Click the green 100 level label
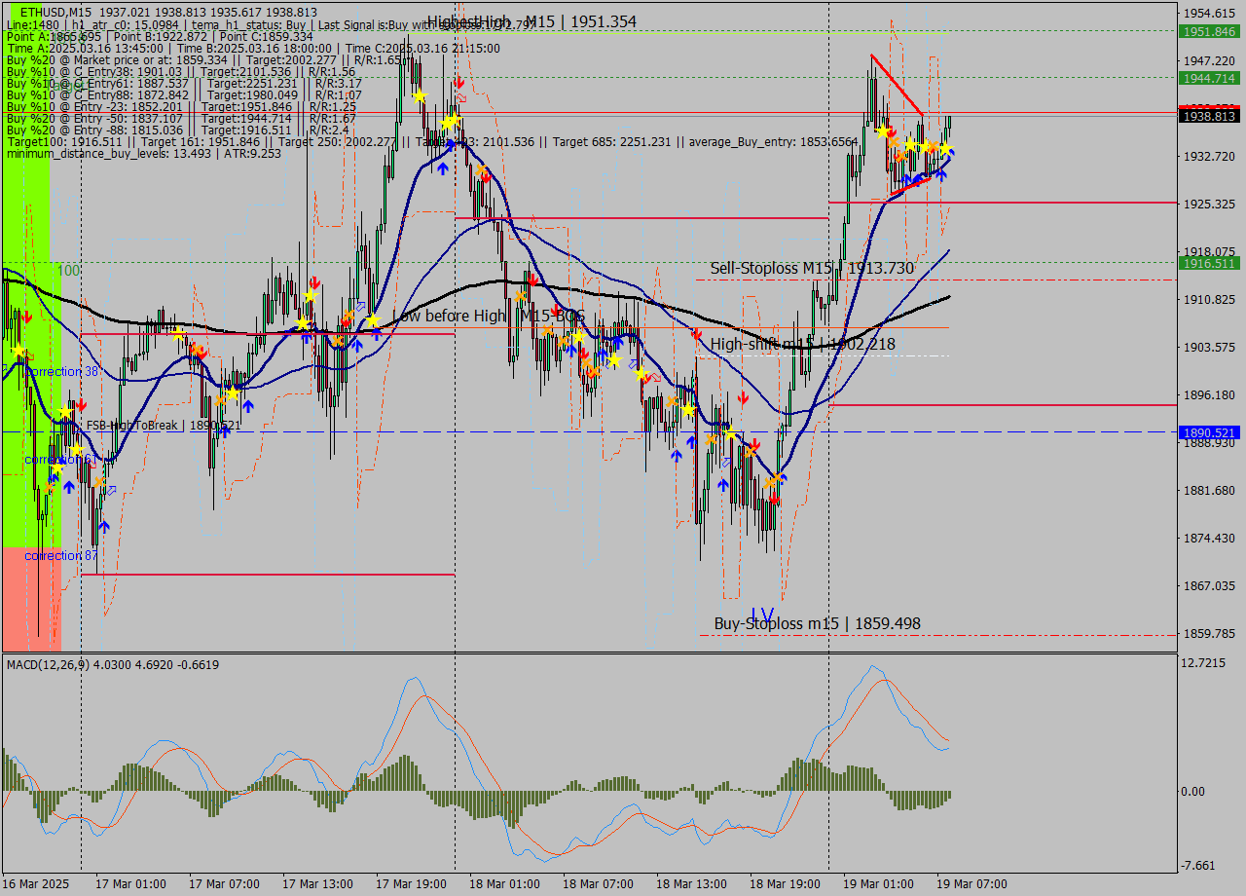Viewport: 1246px width, 896px height. [x=67, y=270]
